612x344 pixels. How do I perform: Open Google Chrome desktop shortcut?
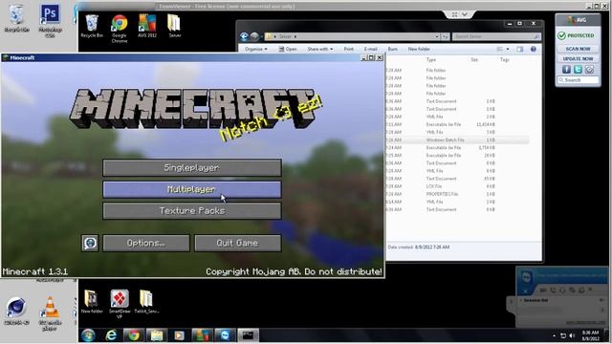coord(120,29)
